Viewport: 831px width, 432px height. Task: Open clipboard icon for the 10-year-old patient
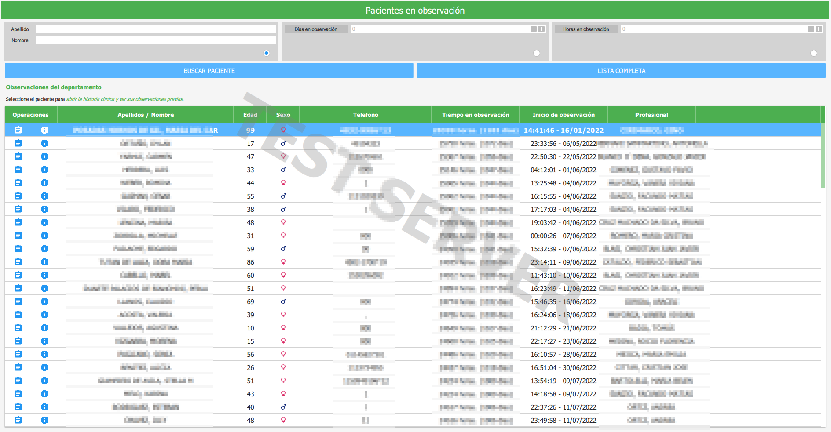click(x=18, y=328)
